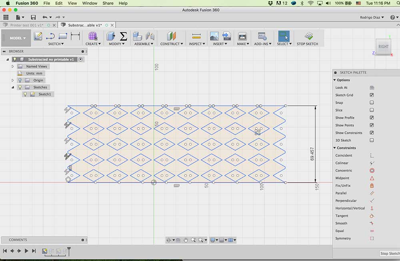Click the Assemble new component icon
This screenshot has width=400, height=261.
tap(138, 36)
